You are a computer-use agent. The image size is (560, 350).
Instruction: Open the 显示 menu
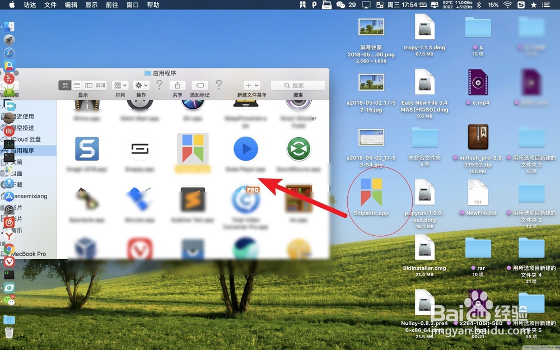click(x=91, y=4)
